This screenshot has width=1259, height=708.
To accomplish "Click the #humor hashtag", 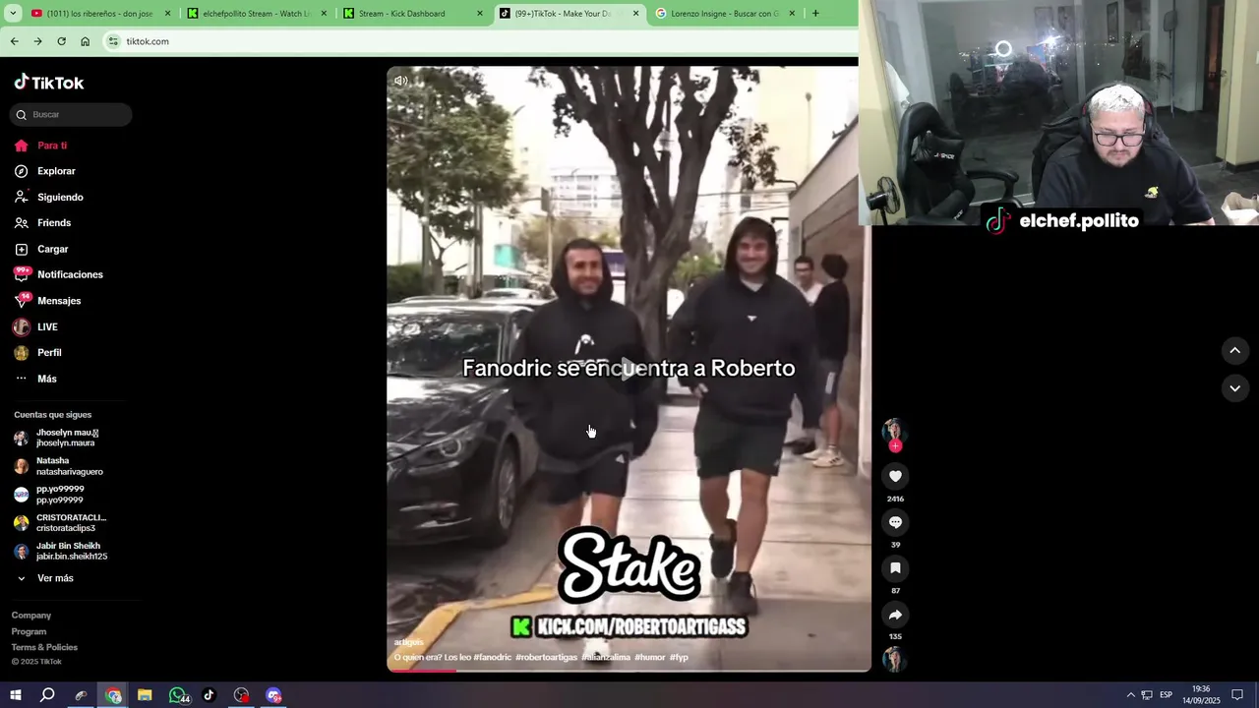I will coord(650,657).
